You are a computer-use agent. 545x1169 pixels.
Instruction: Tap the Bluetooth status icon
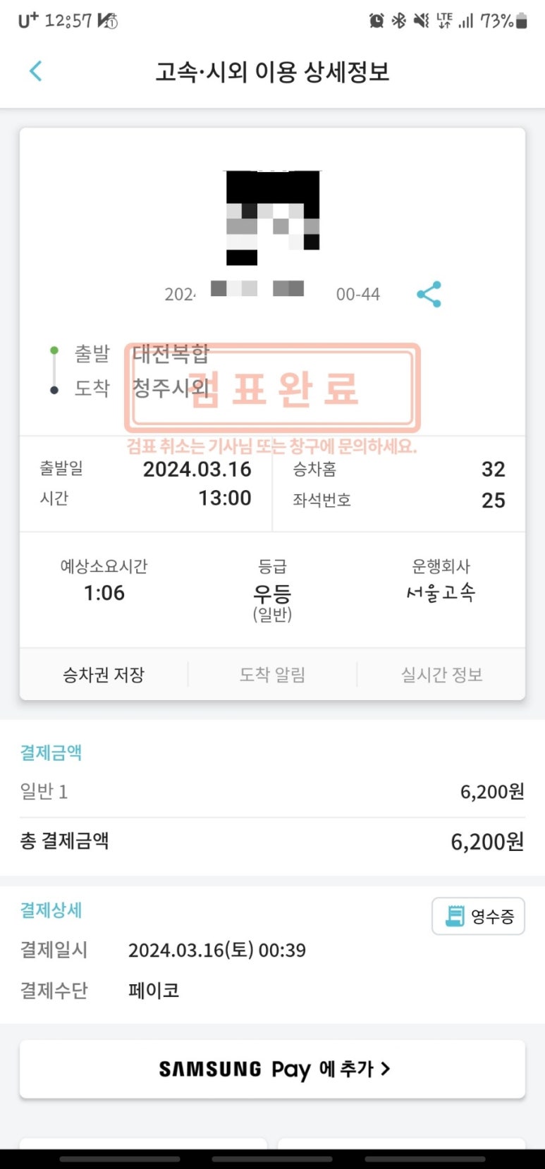(399, 21)
